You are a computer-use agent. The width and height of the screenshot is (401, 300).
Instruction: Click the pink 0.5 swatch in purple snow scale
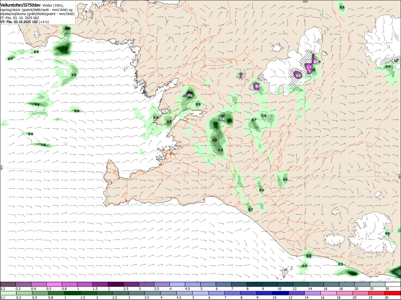coord(54,284)
